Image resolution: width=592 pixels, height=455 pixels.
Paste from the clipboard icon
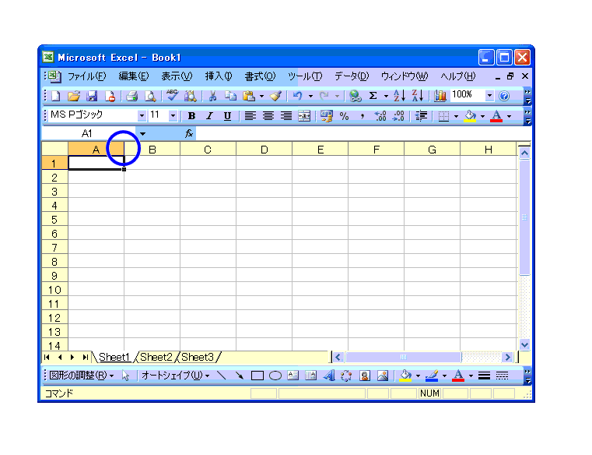point(249,96)
